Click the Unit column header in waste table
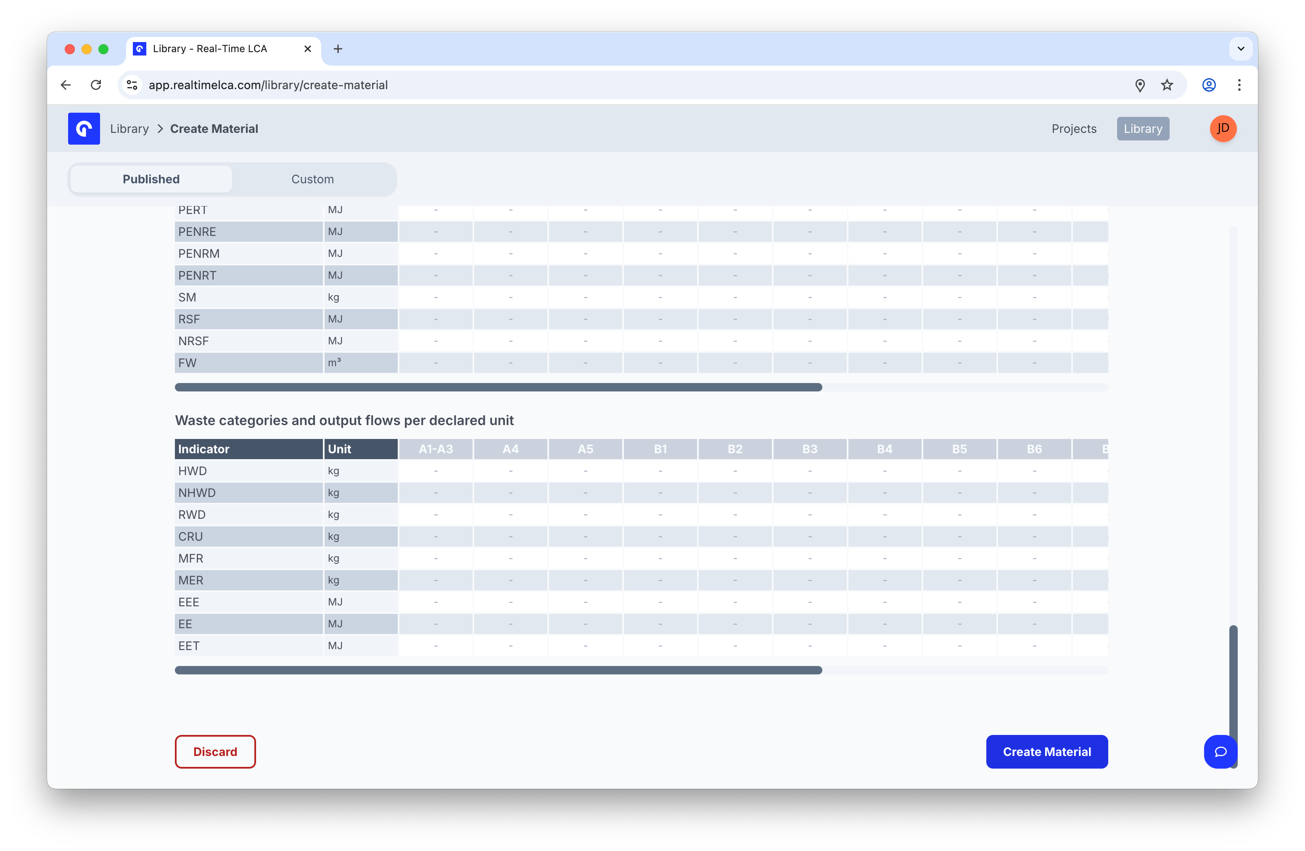The width and height of the screenshot is (1305, 851). (361, 449)
